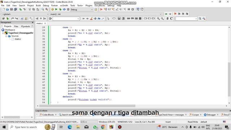Image resolution: width=231 pixels, height=130 pixels.
Task: Click the bold C toolbar icon
Action: (171, 18)
